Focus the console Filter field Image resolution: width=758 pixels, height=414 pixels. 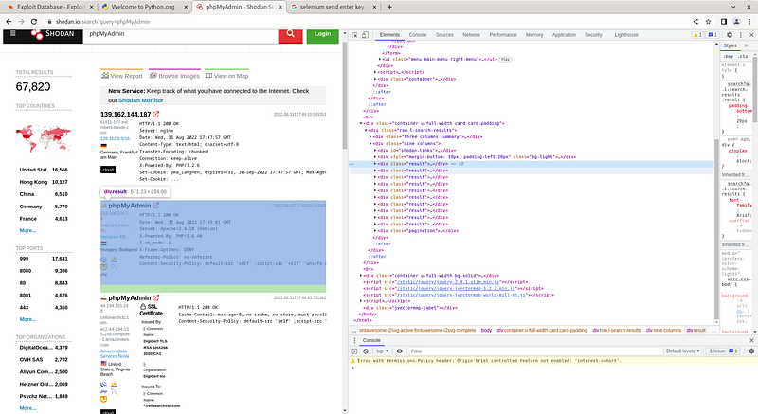[x=534, y=351]
